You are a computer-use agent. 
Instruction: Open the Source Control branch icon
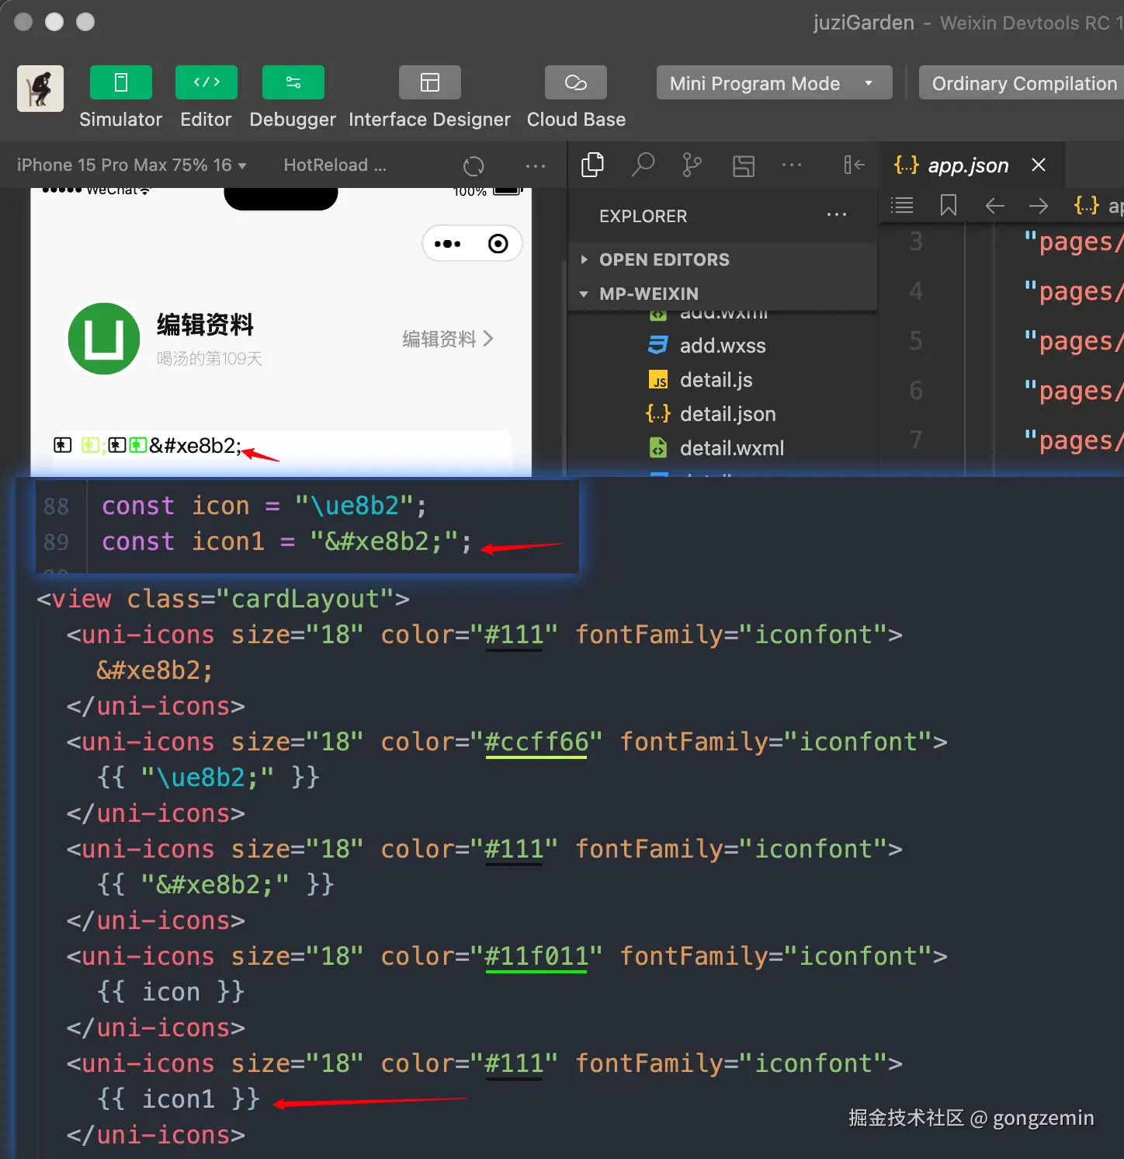pos(692,165)
